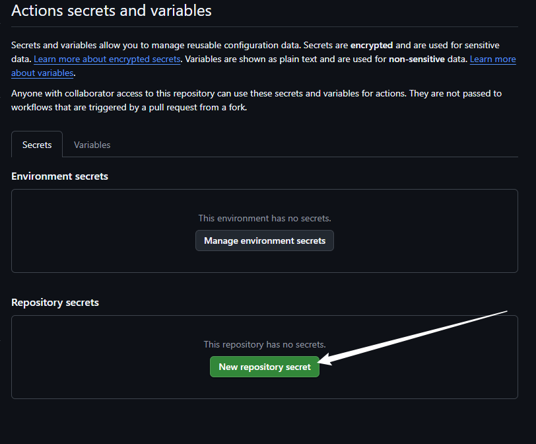This screenshot has height=444, width=536.
Task: Click the 'This repository has no secrets' message
Action: pyautogui.click(x=264, y=344)
